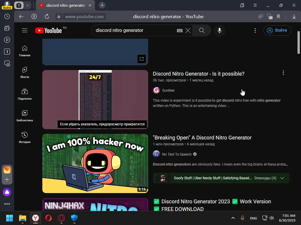Open Shorts in the YouTube sidebar
The height and width of the screenshot is (225, 301).
25,73
